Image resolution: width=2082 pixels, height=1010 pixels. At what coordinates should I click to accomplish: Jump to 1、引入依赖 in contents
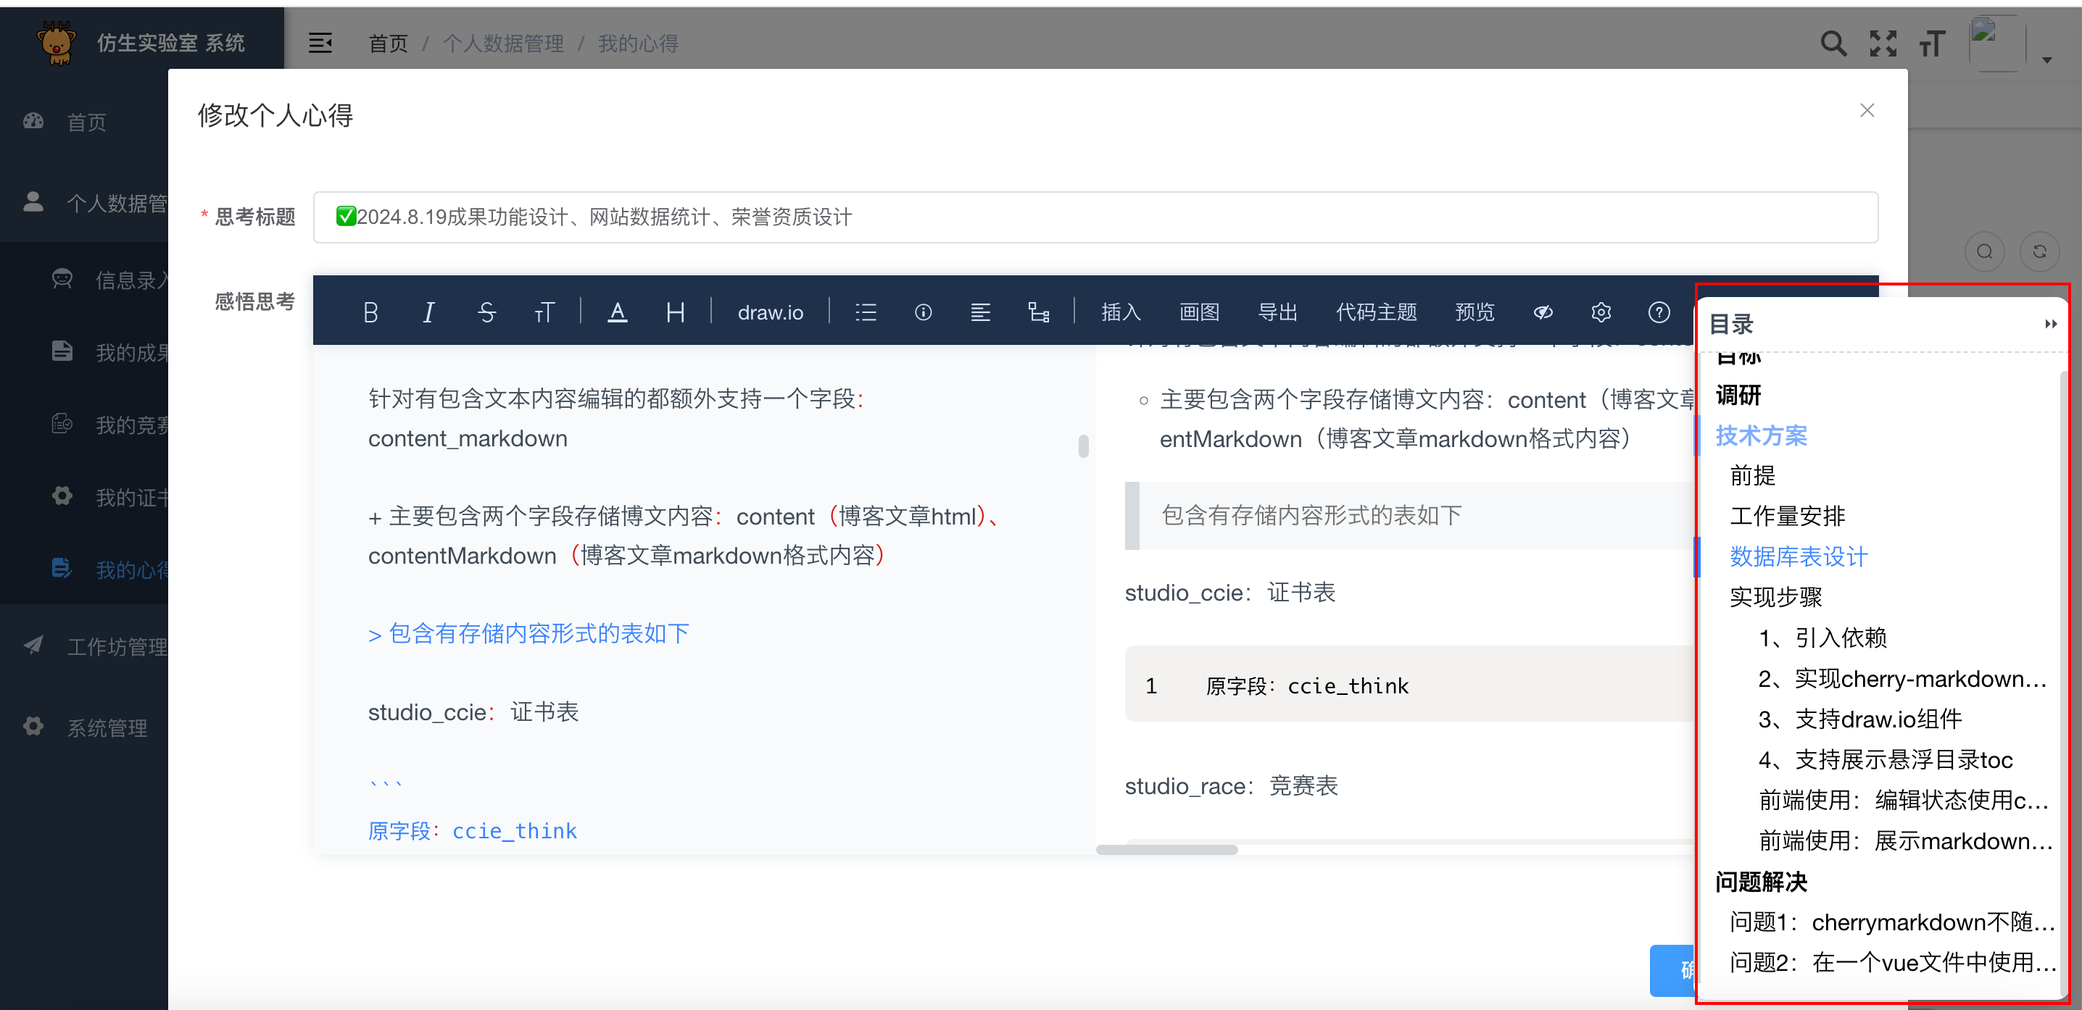click(1822, 638)
